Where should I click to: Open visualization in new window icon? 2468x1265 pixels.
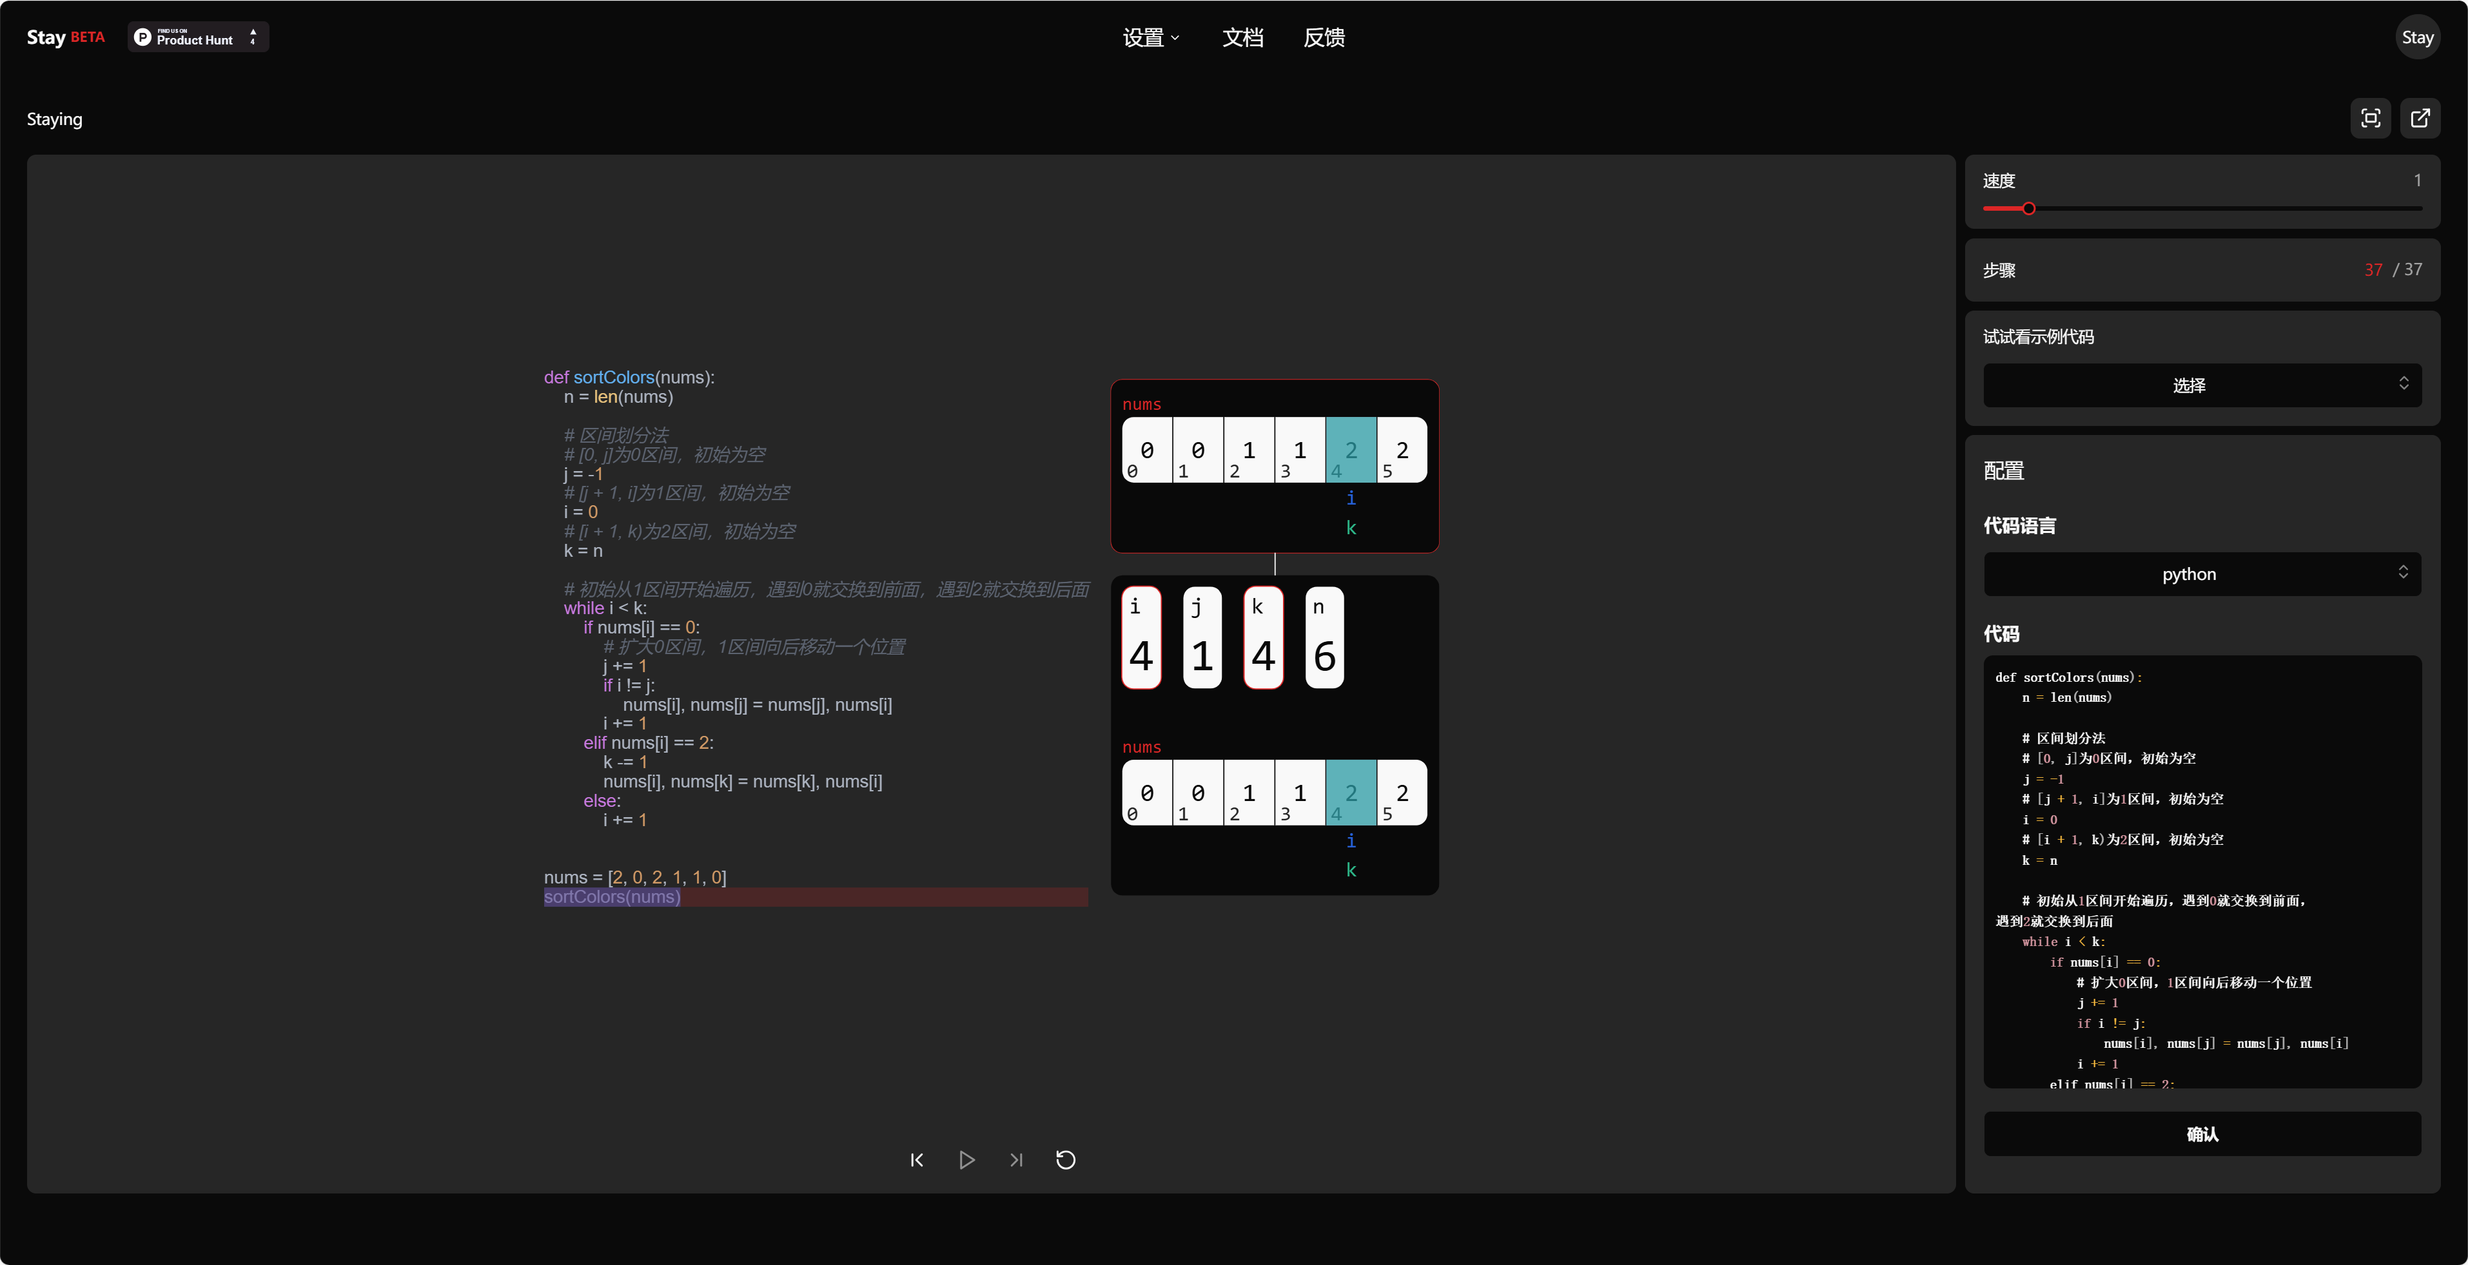(x=2420, y=119)
